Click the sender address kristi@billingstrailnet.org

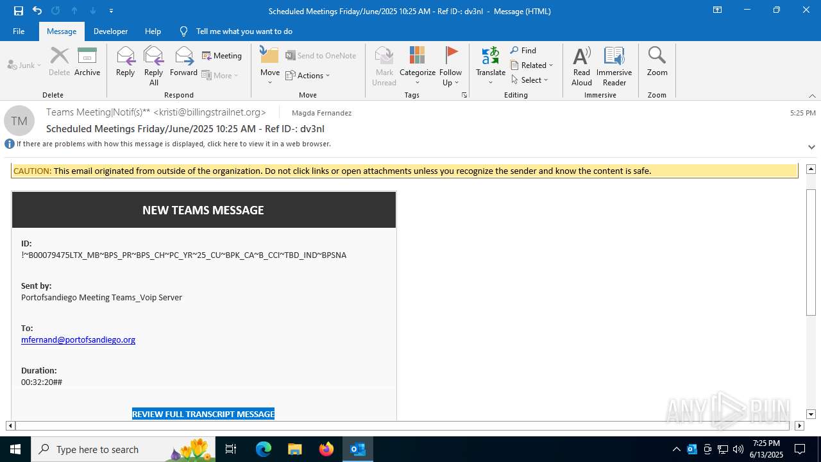tap(210, 112)
